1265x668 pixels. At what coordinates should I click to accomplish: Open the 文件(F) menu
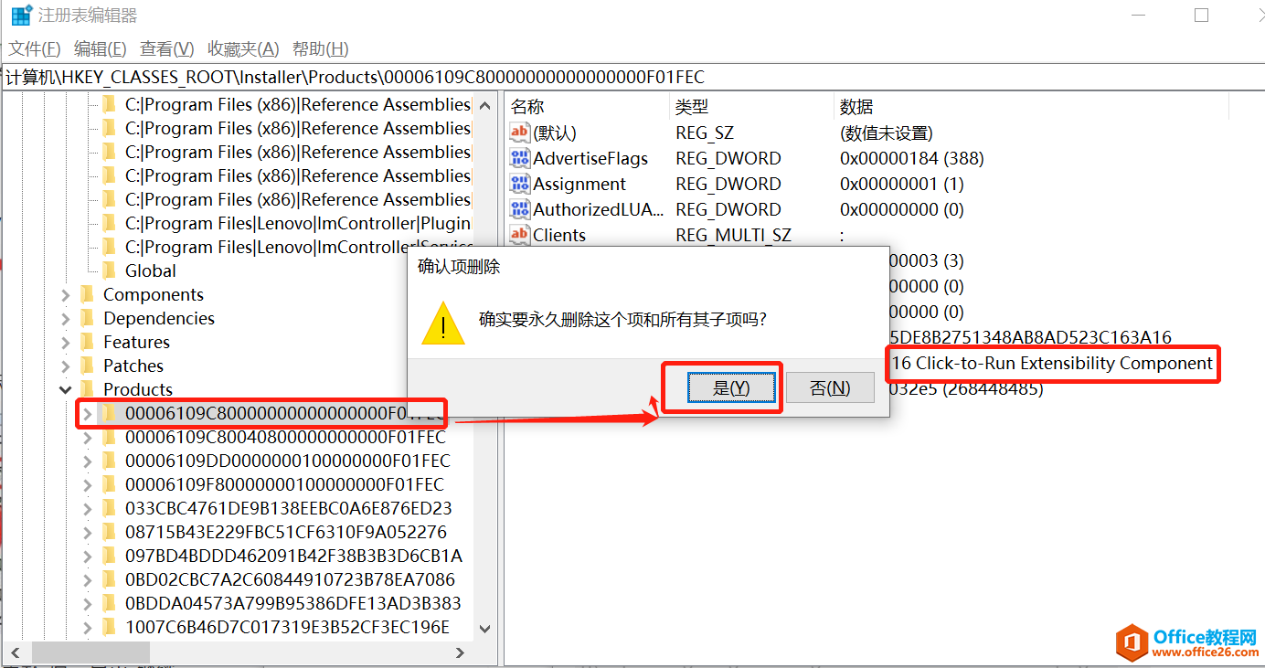(x=35, y=49)
